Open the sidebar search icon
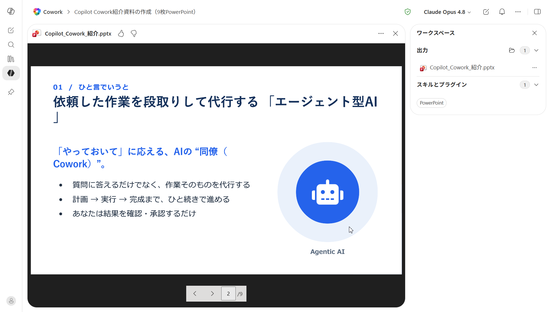The image size is (556, 312). click(x=11, y=44)
